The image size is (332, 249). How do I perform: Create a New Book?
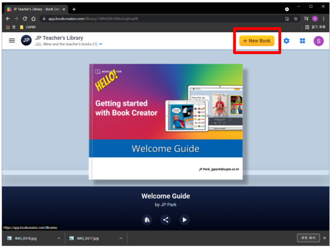point(257,41)
